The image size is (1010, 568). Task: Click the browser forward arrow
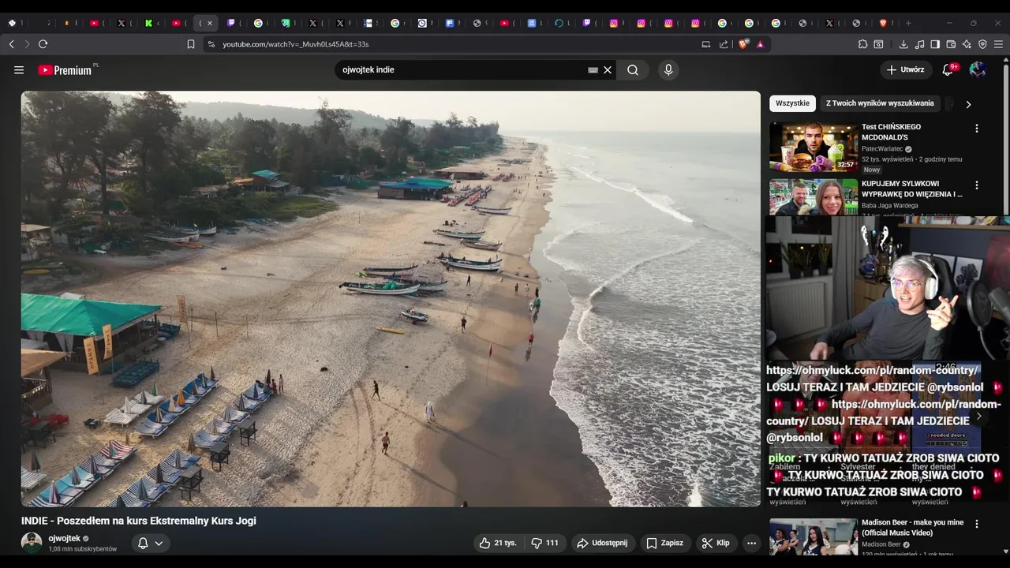[27, 44]
